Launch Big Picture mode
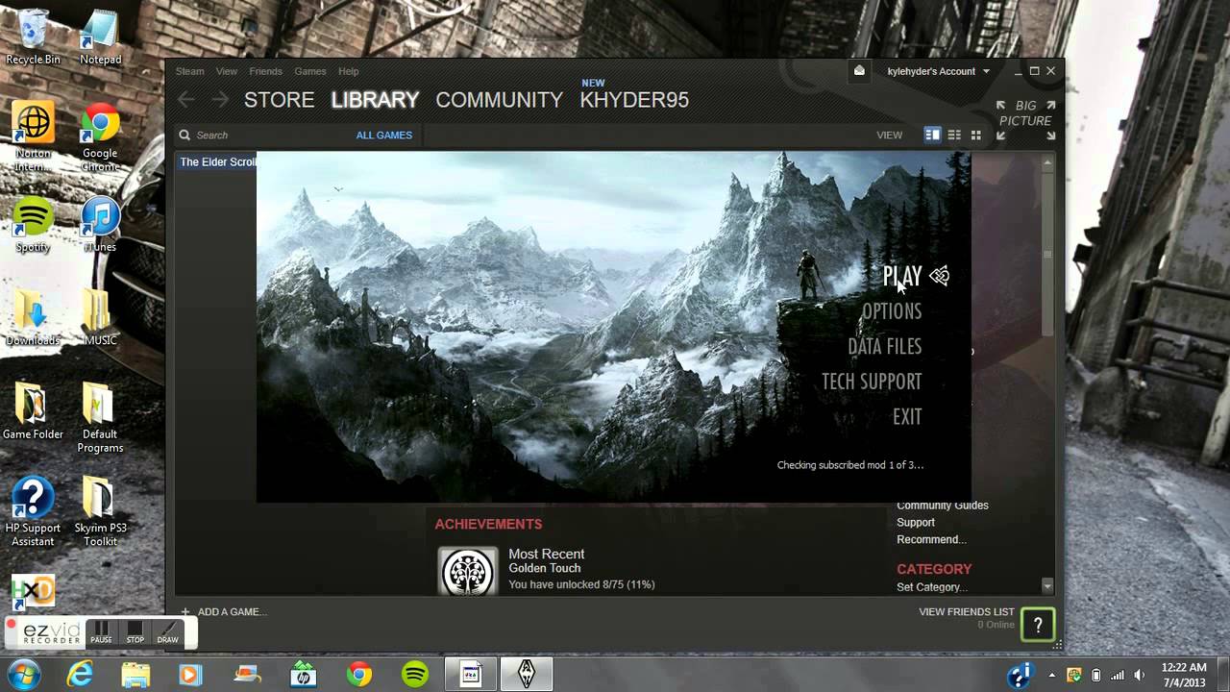Screen dimensions: 1230x692 pos(1025,120)
